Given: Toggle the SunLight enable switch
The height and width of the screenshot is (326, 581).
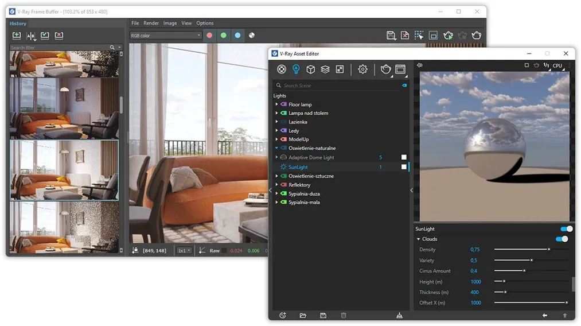Looking at the screenshot, I should click(x=566, y=229).
